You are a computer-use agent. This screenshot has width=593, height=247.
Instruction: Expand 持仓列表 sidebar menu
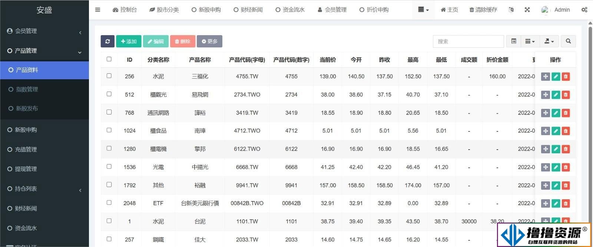(x=44, y=189)
